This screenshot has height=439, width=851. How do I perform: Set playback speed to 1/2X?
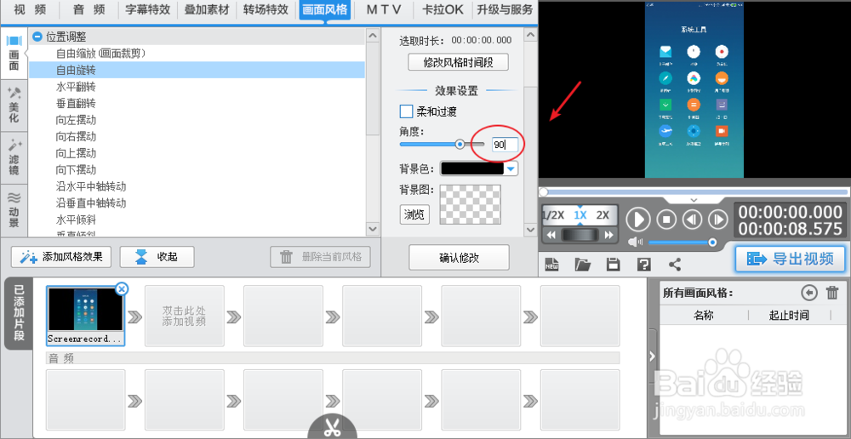pos(554,215)
